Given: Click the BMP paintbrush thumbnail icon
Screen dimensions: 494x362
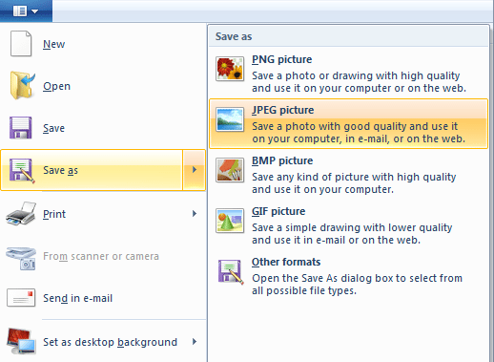Looking at the screenshot, I should [x=230, y=170].
